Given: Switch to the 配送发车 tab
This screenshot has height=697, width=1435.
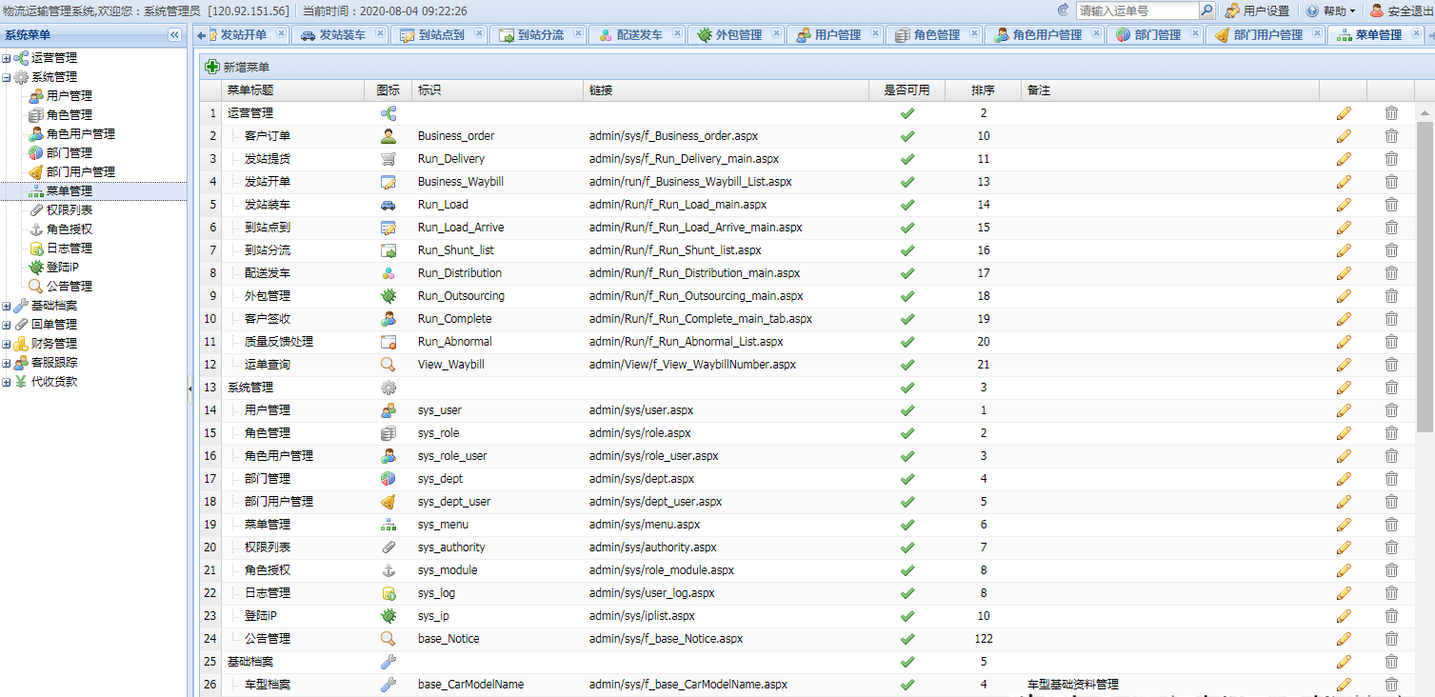Looking at the screenshot, I should [638, 34].
